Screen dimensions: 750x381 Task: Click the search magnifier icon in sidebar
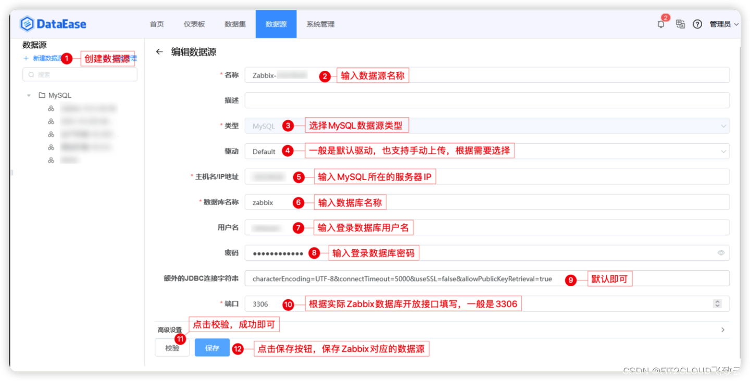point(31,74)
